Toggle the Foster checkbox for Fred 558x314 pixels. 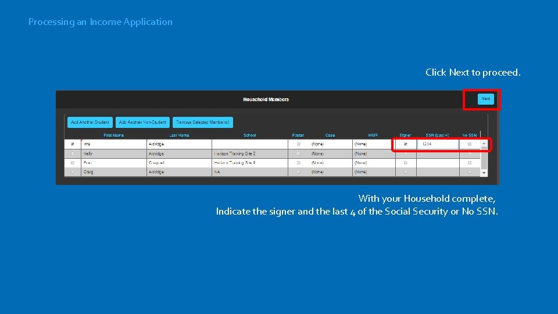pos(299,163)
